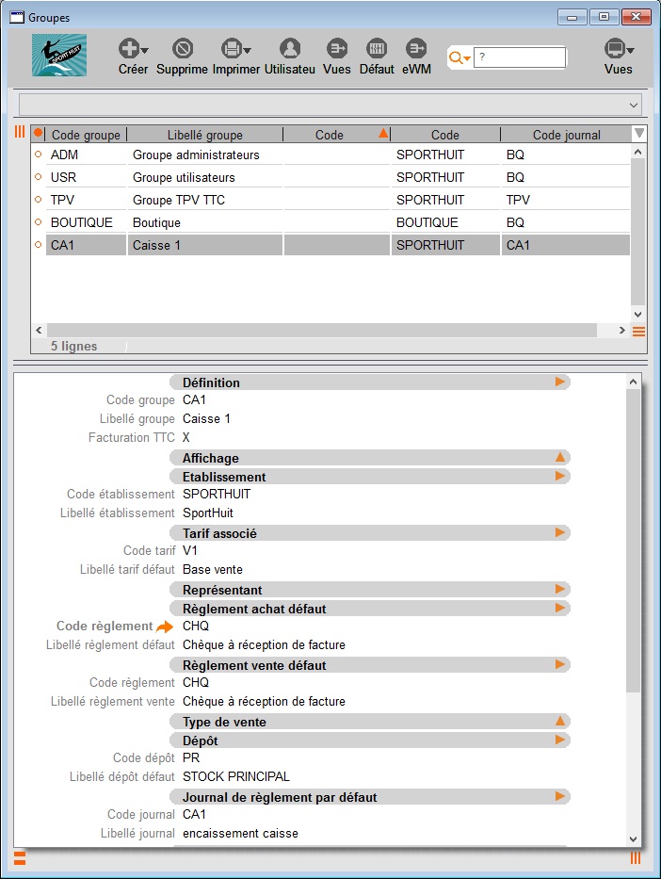This screenshot has height=879, width=661.
Task: Toggle the row marker for TPV
Action: pos(38,199)
